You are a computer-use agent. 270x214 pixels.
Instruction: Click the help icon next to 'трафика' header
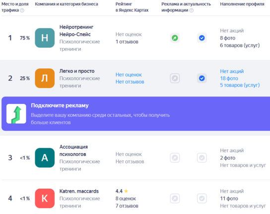point(22,10)
